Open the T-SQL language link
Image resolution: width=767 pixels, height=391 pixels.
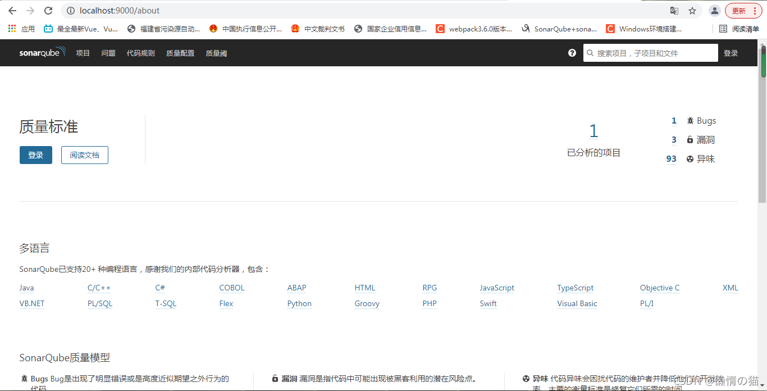coord(166,303)
